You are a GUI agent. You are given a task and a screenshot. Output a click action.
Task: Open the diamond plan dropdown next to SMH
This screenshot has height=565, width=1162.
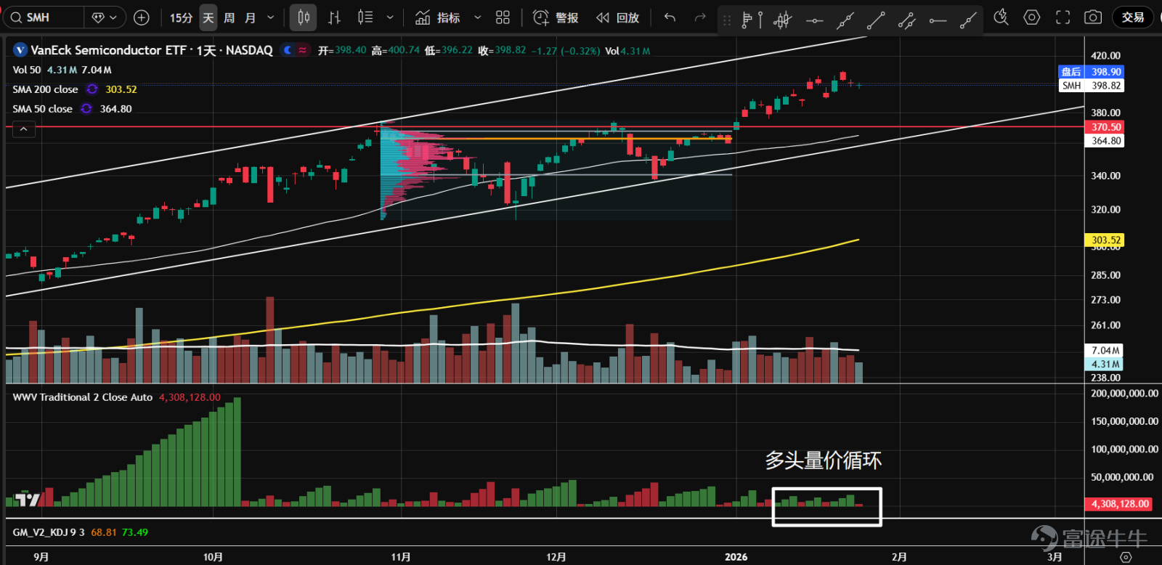pyautogui.click(x=105, y=17)
